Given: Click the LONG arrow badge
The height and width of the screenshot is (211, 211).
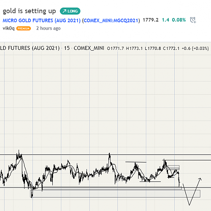Looking at the screenshot, I should (x=70, y=11).
